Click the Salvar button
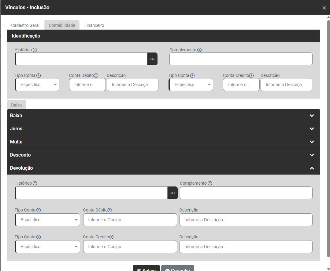 146,268
